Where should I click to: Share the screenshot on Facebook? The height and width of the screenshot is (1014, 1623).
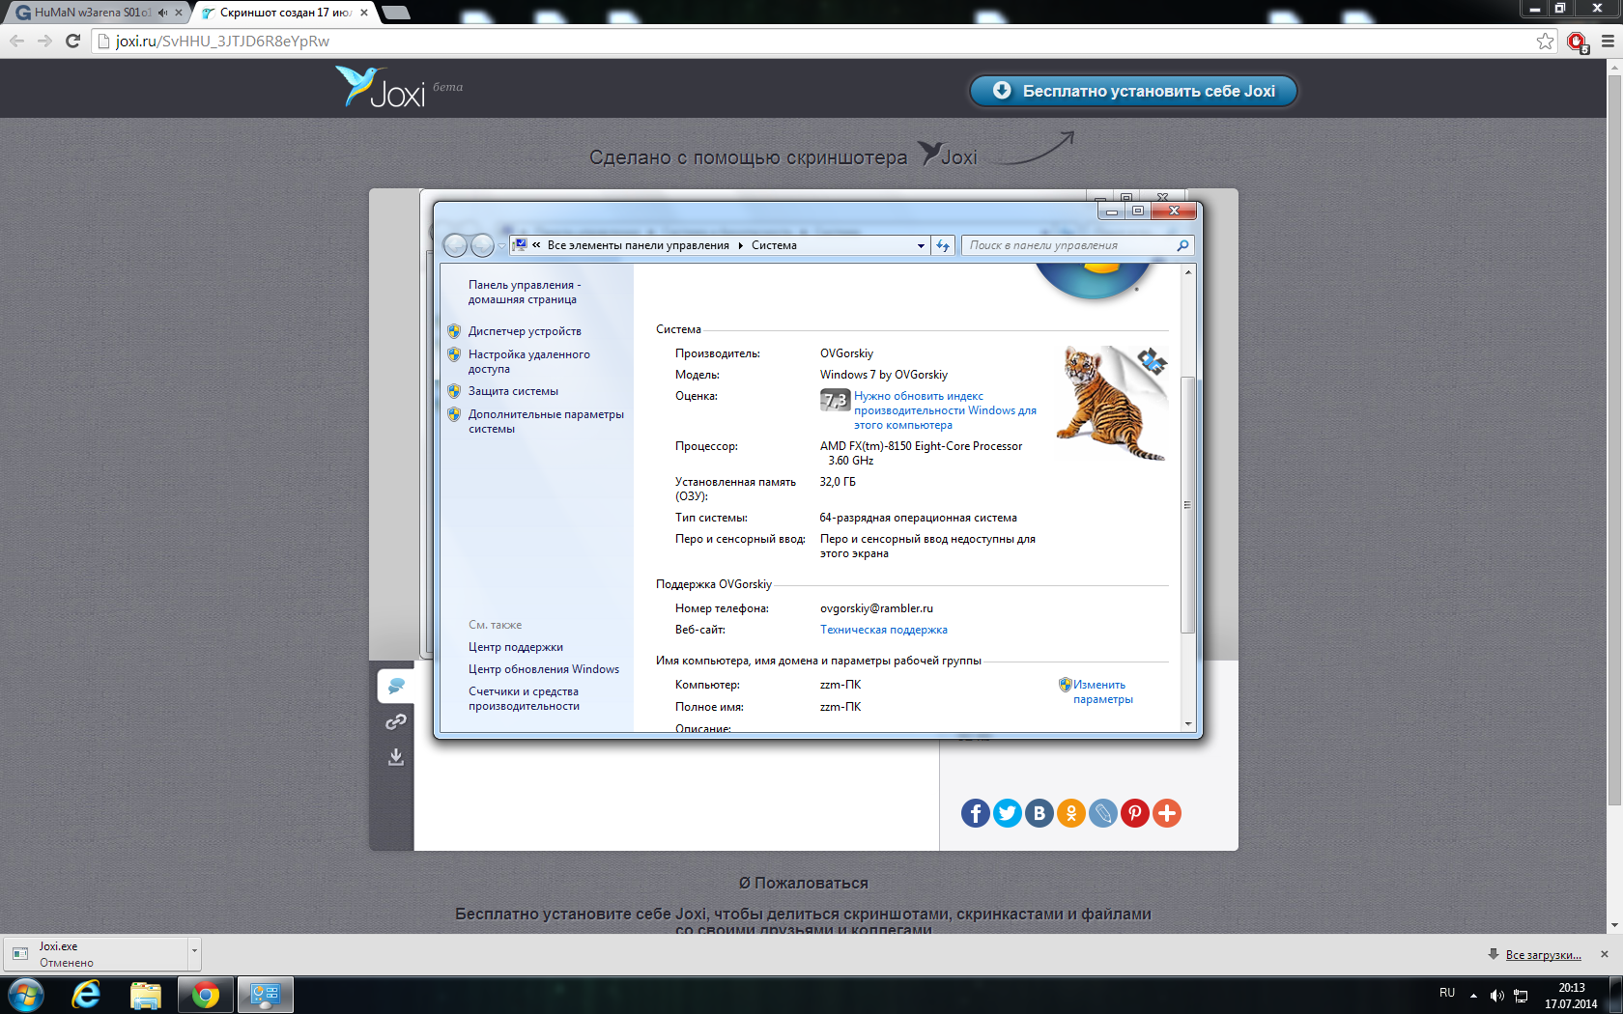coord(976,813)
